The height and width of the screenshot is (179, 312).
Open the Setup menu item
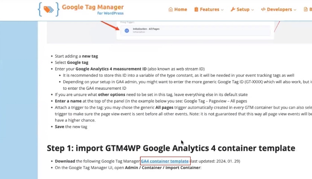click(x=243, y=9)
